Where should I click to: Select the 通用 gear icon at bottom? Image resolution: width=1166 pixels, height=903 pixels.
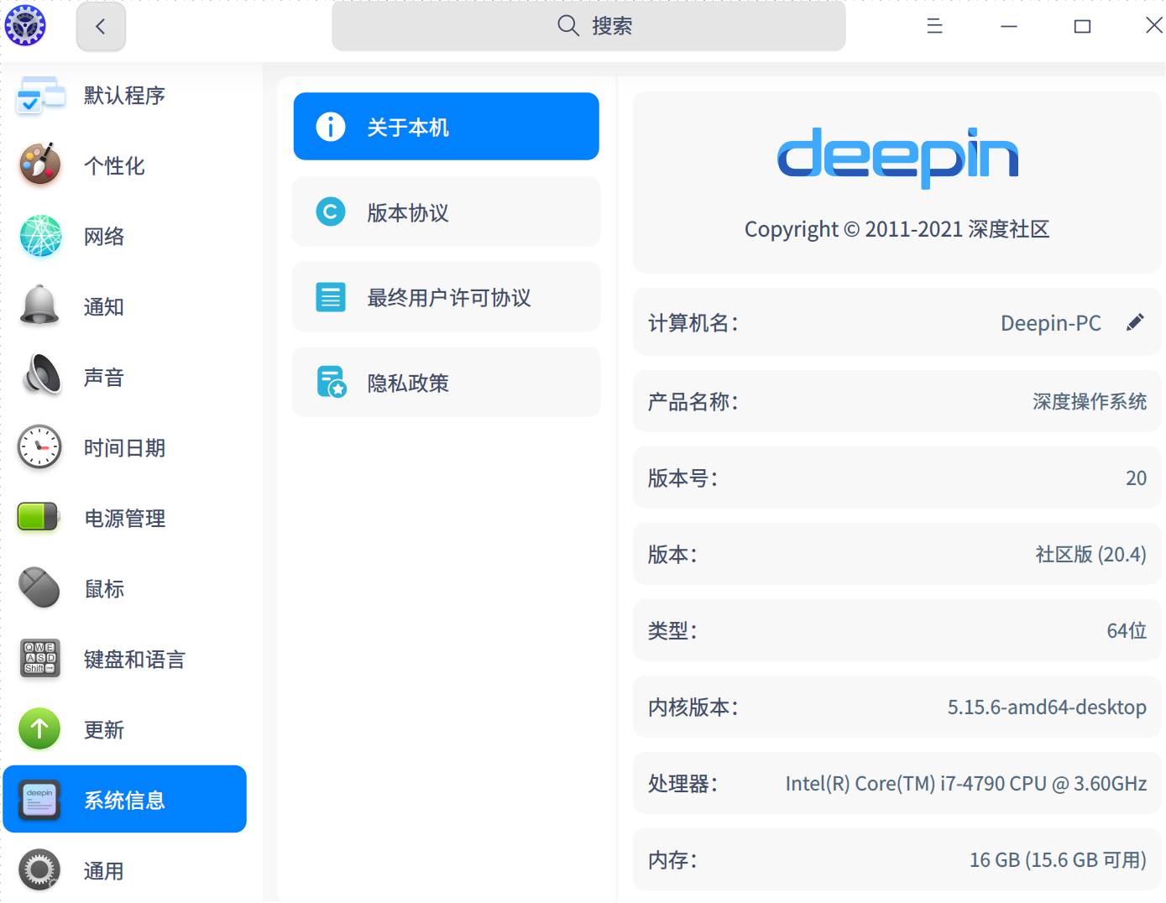click(x=39, y=870)
